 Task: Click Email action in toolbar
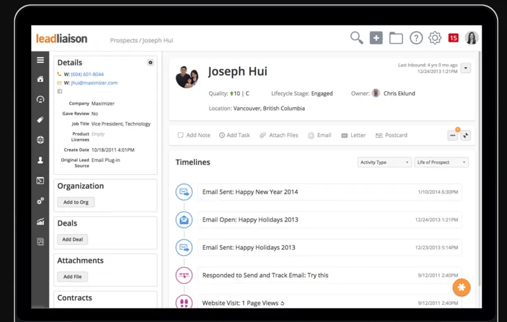(319, 135)
